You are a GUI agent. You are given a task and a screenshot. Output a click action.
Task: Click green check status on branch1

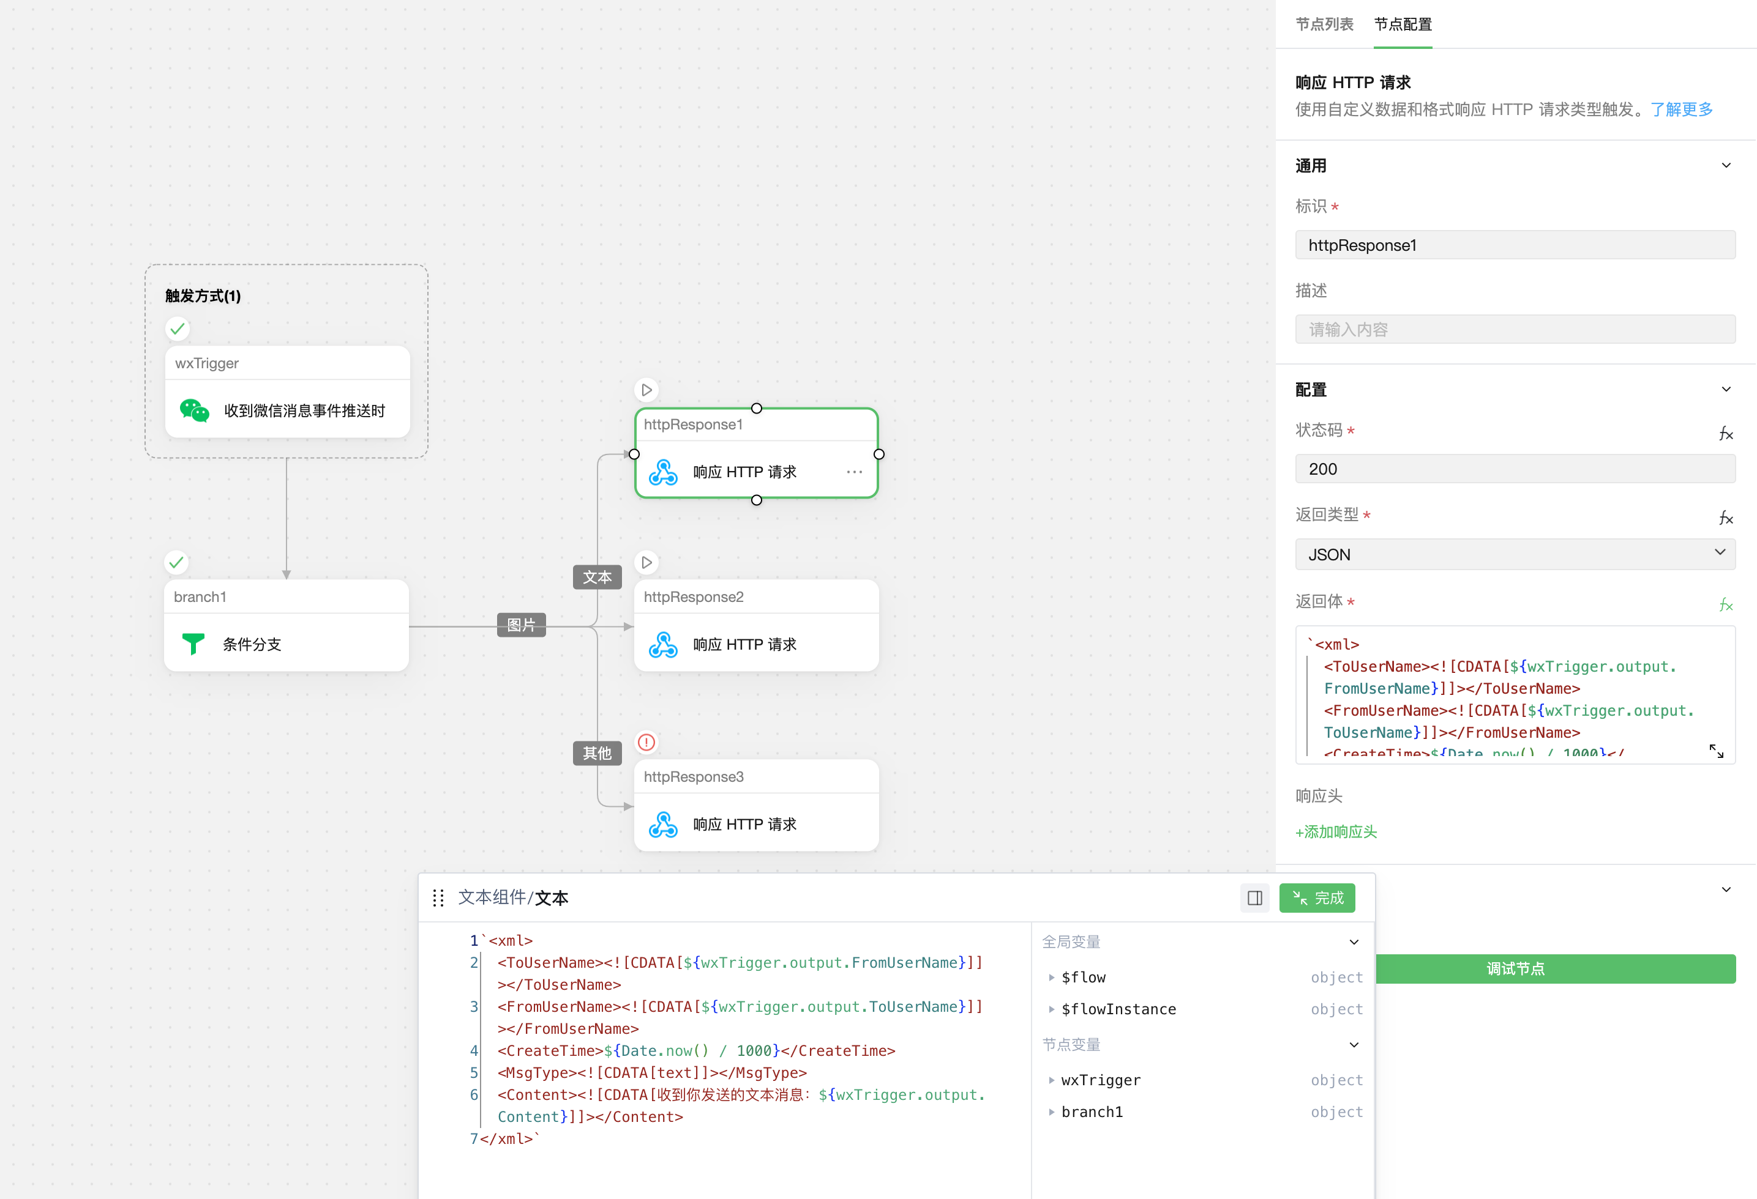(x=176, y=562)
